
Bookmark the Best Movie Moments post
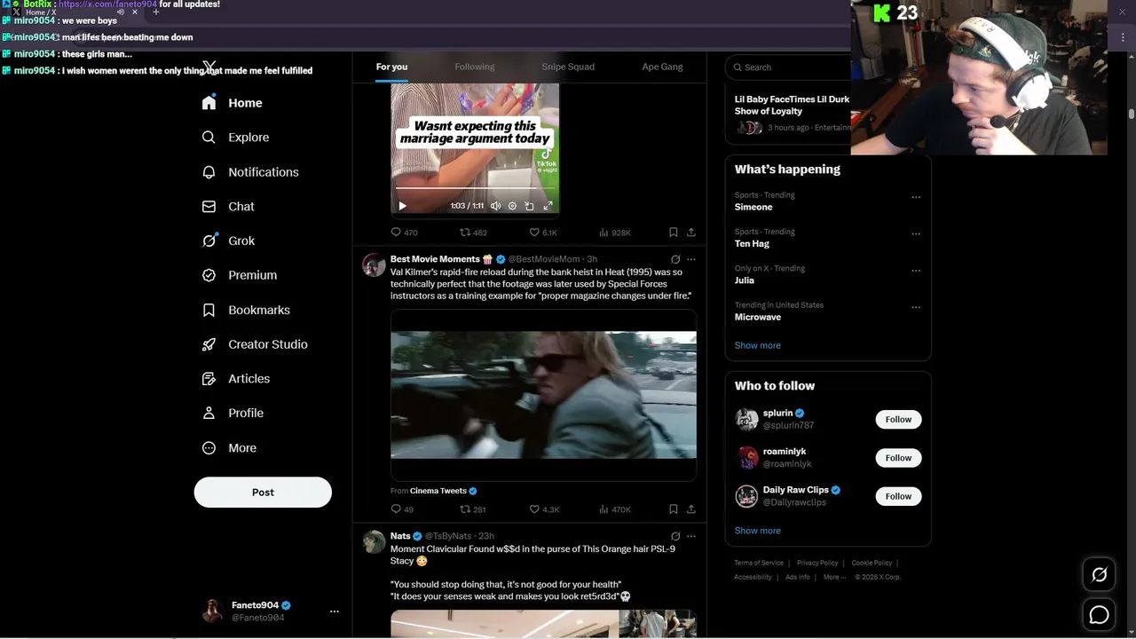[x=673, y=509]
